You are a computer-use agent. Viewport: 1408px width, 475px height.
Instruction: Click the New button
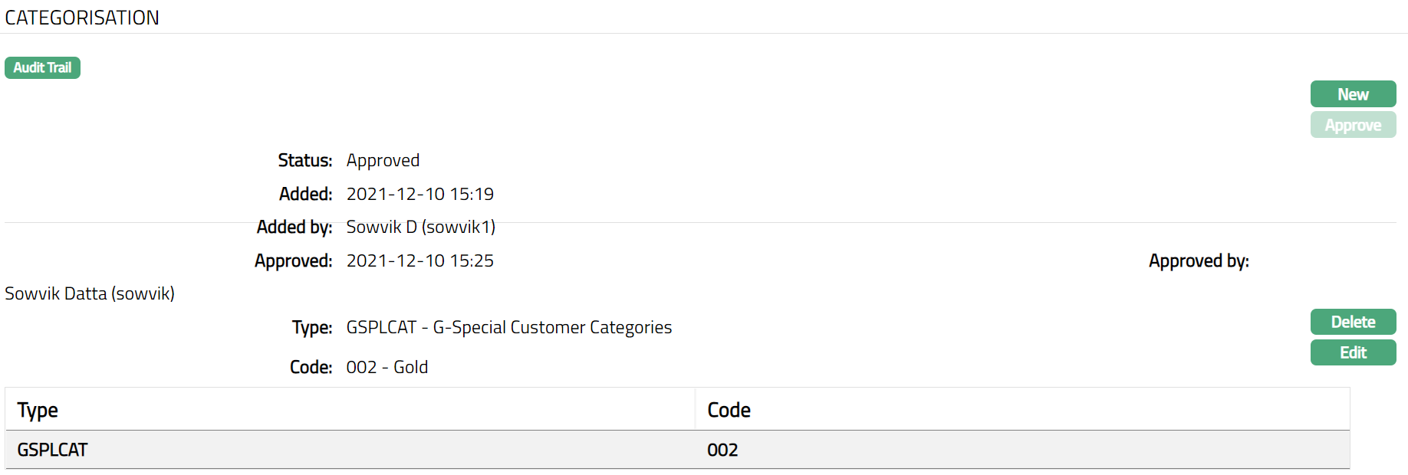[x=1353, y=94]
